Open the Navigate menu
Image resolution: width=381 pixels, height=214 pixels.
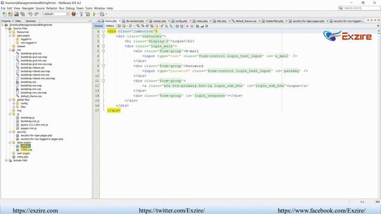coord(28,8)
